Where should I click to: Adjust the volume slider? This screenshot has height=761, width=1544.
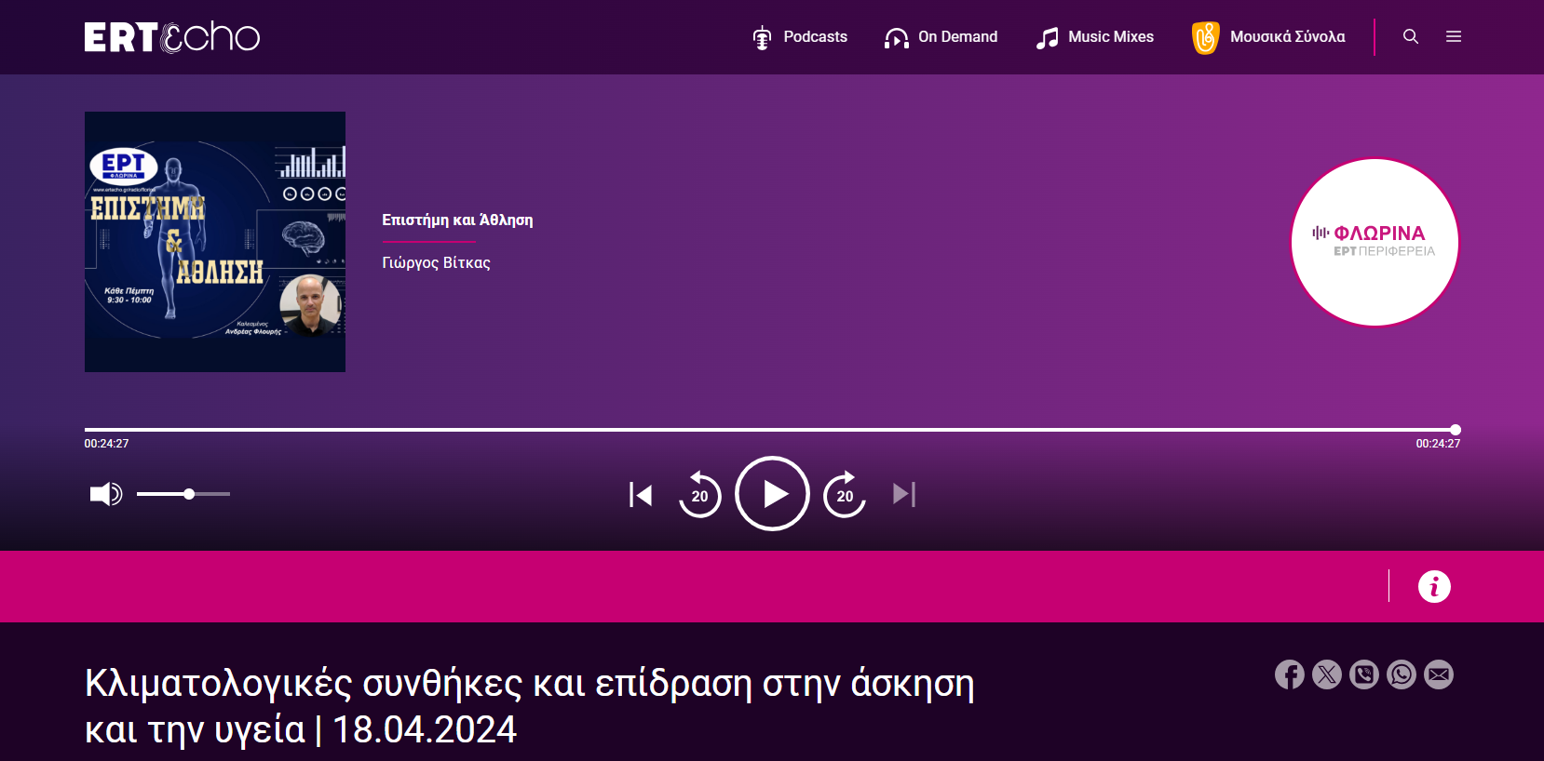183,494
